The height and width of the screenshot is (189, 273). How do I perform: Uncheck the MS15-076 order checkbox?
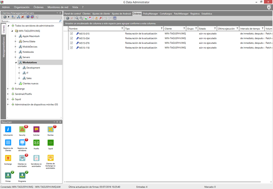coord(71,43)
